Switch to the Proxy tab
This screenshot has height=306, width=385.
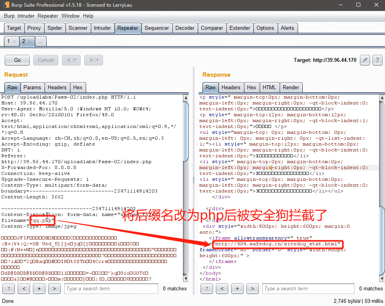coord(34,28)
